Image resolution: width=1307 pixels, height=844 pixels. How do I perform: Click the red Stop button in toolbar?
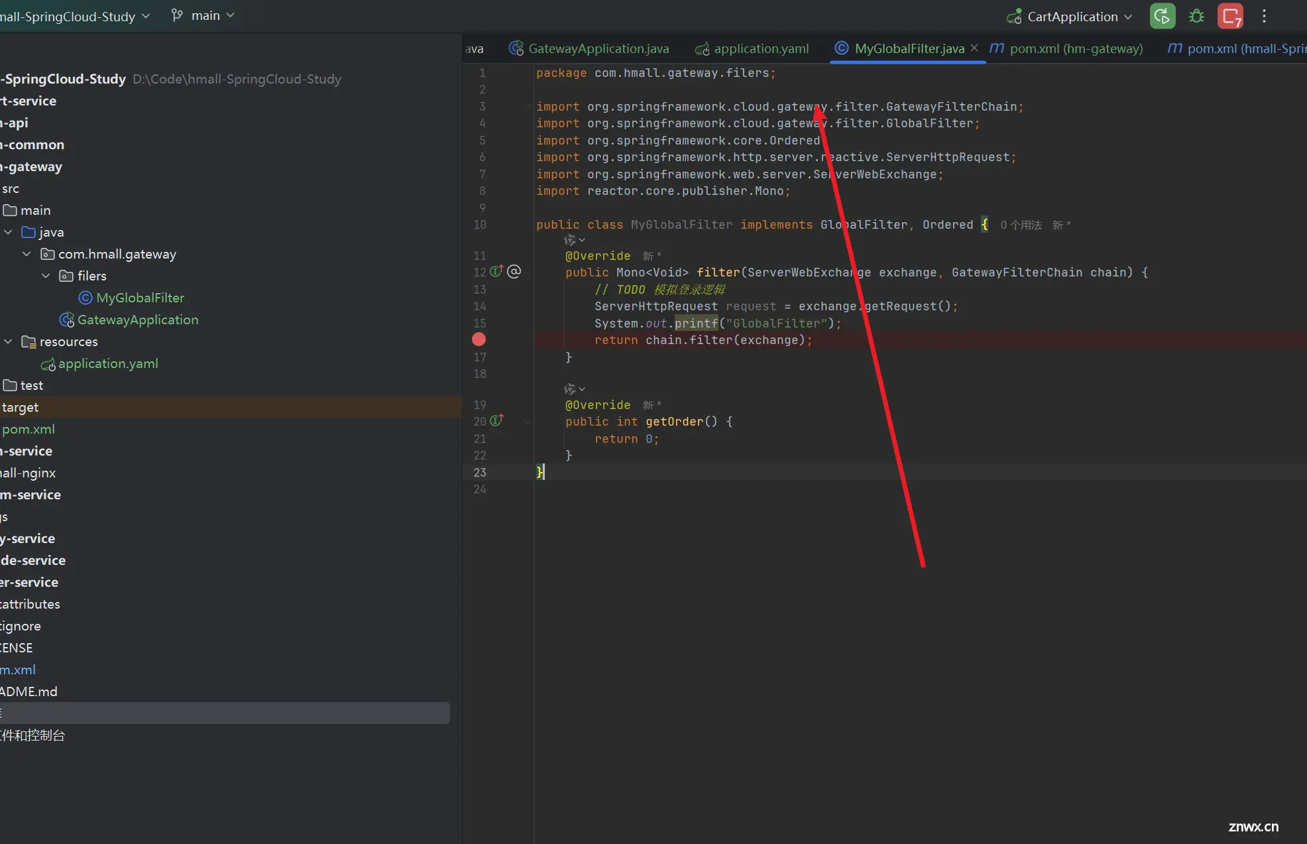point(1230,16)
